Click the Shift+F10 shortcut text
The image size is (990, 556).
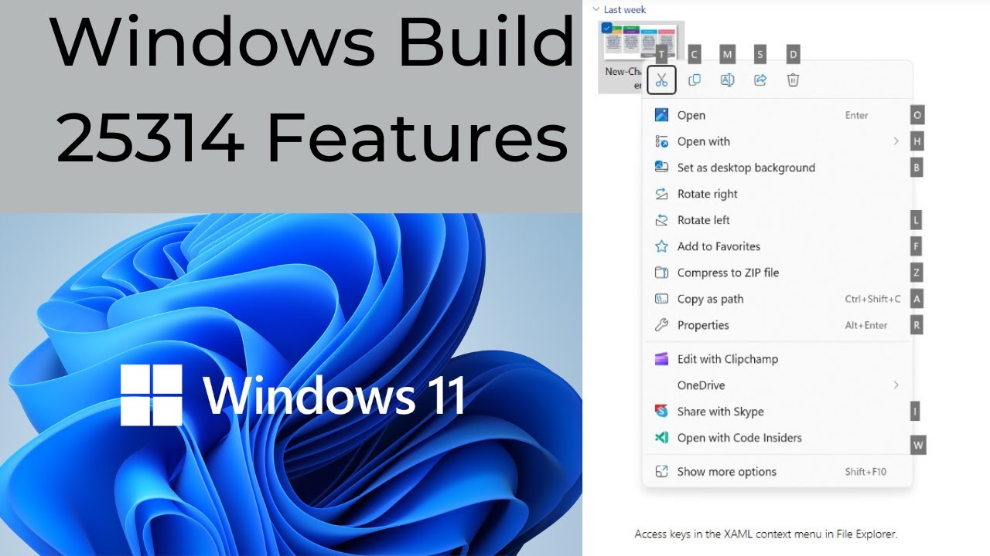865,472
